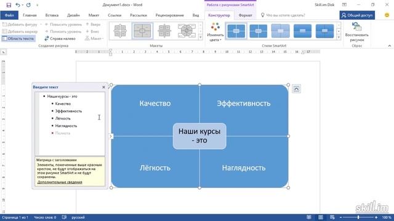The width and height of the screenshot is (394, 221).
Task: Open the Формат SmartArt tab
Action: coord(245,15)
